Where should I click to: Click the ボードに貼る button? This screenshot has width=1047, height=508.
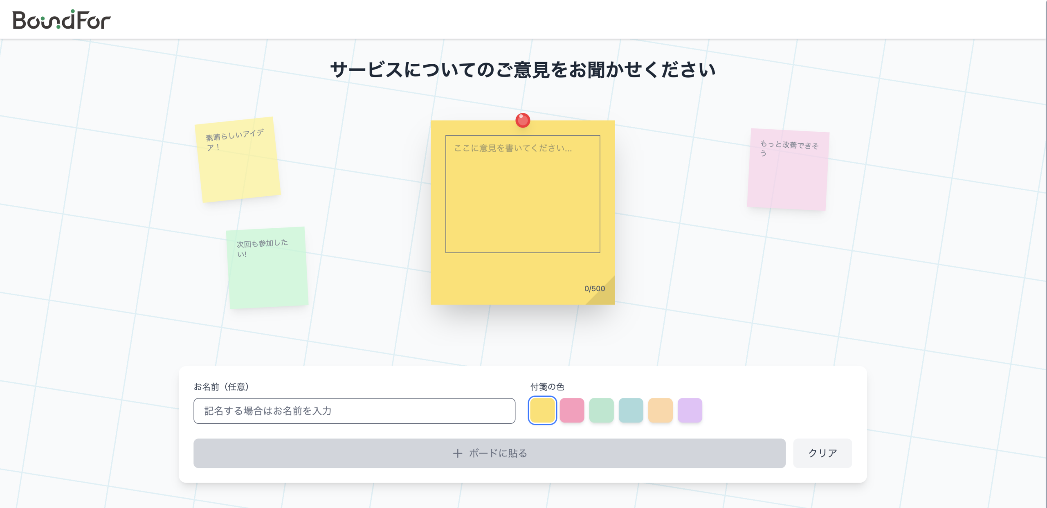(490, 453)
